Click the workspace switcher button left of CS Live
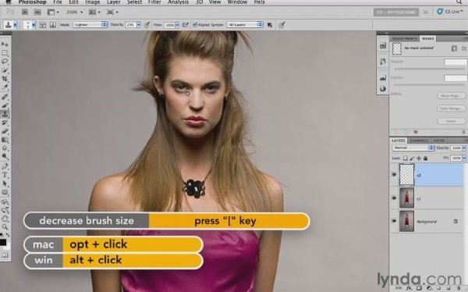468x292 pixels. (x=395, y=12)
